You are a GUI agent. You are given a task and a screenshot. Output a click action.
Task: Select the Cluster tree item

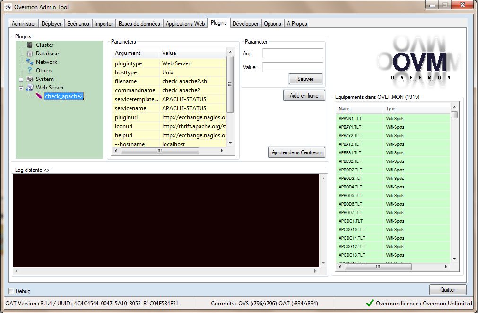click(44, 45)
